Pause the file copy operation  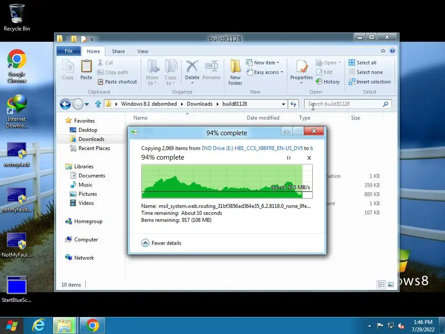point(289,158)
